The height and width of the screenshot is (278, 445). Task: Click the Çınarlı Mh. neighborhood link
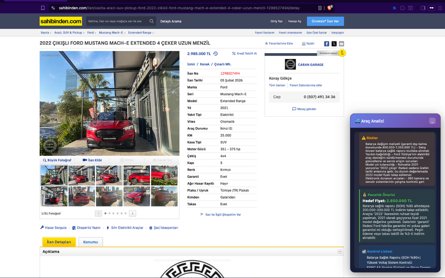click(223, 64)
